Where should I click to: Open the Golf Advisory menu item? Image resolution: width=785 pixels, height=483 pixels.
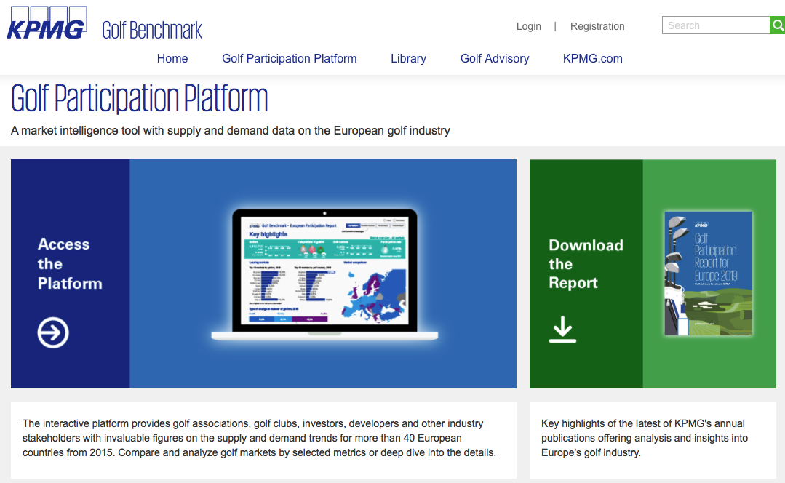(x=495, y=59)
